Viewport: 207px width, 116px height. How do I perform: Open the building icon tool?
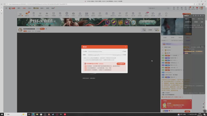[159, 14]
